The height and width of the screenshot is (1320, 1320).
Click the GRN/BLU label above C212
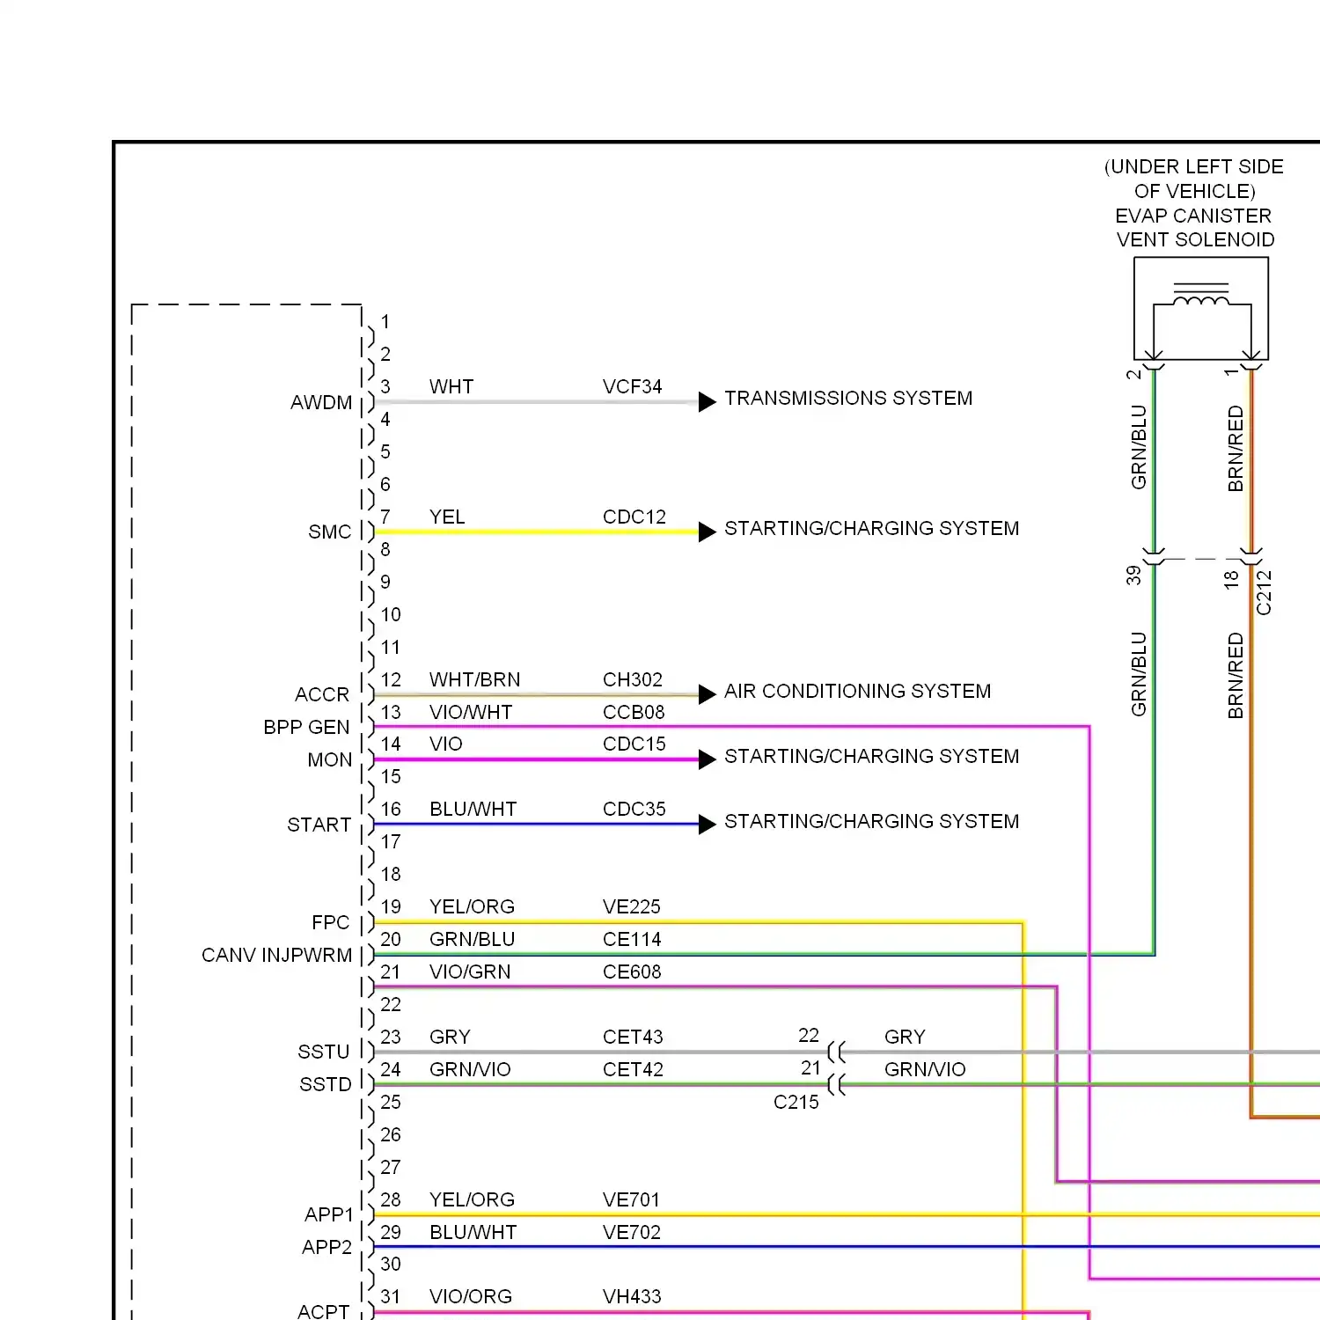1140,447
